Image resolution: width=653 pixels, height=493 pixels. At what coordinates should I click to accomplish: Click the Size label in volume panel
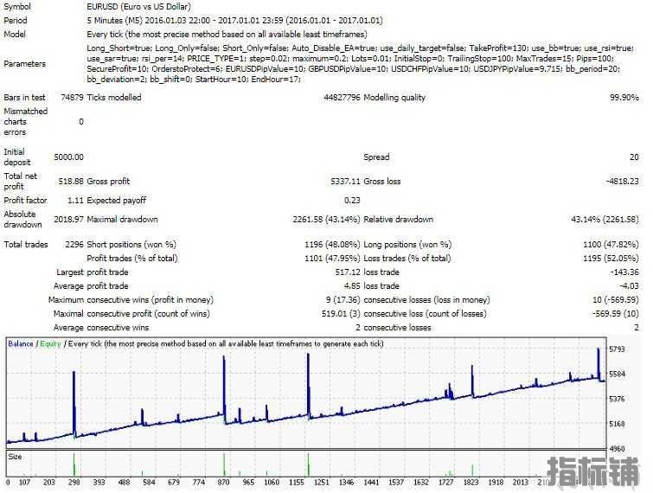click(x=16, y=455)
